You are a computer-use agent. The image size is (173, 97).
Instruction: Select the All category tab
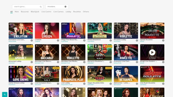[x=11, y=12]
